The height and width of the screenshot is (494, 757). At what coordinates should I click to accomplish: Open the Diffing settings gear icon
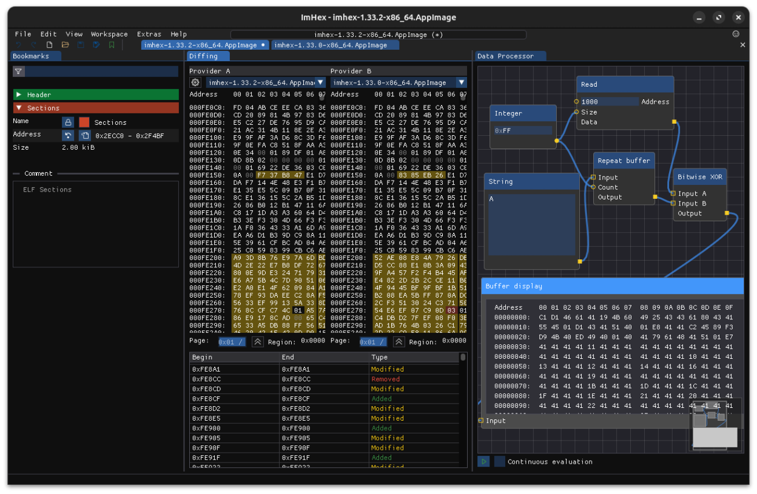(x=195, y=82)
